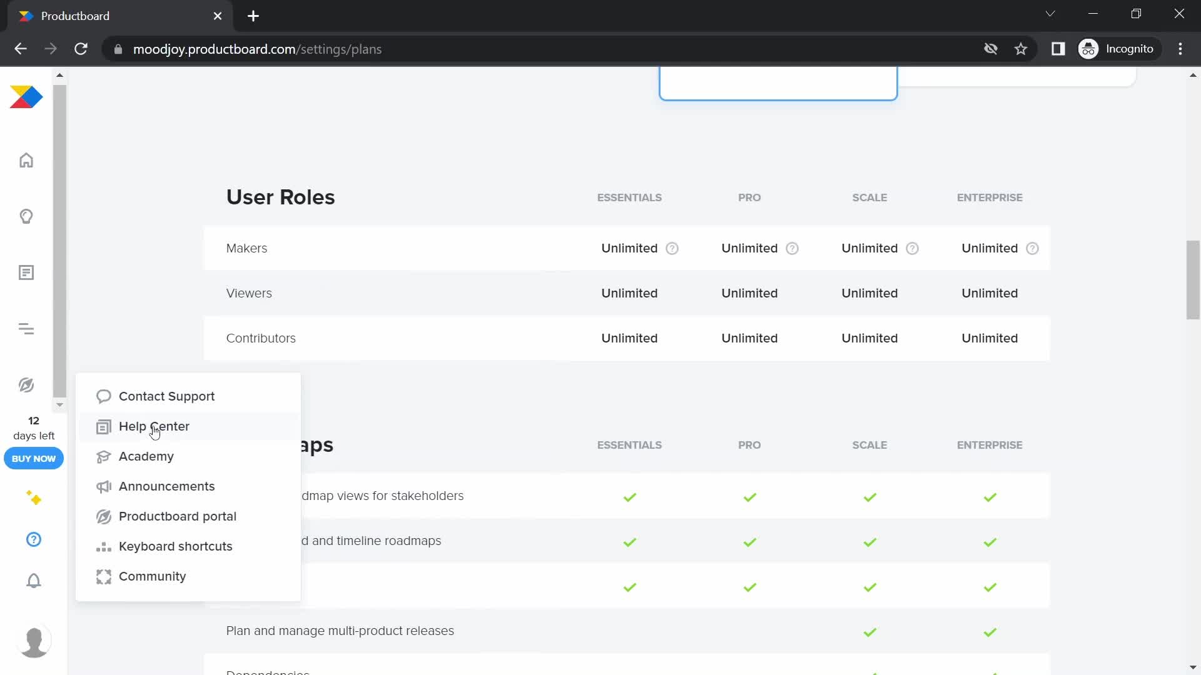The height and width of the screenshot is (675, 1201).
Task: Click the BUY NOW button
Action: pyautogui.click(x=34, y=459)
